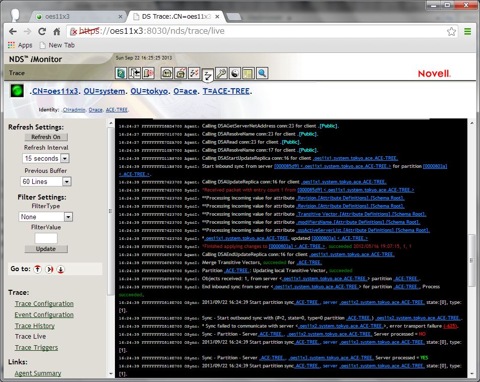Open the Search magnifying glass icon

tap(262, 74)
